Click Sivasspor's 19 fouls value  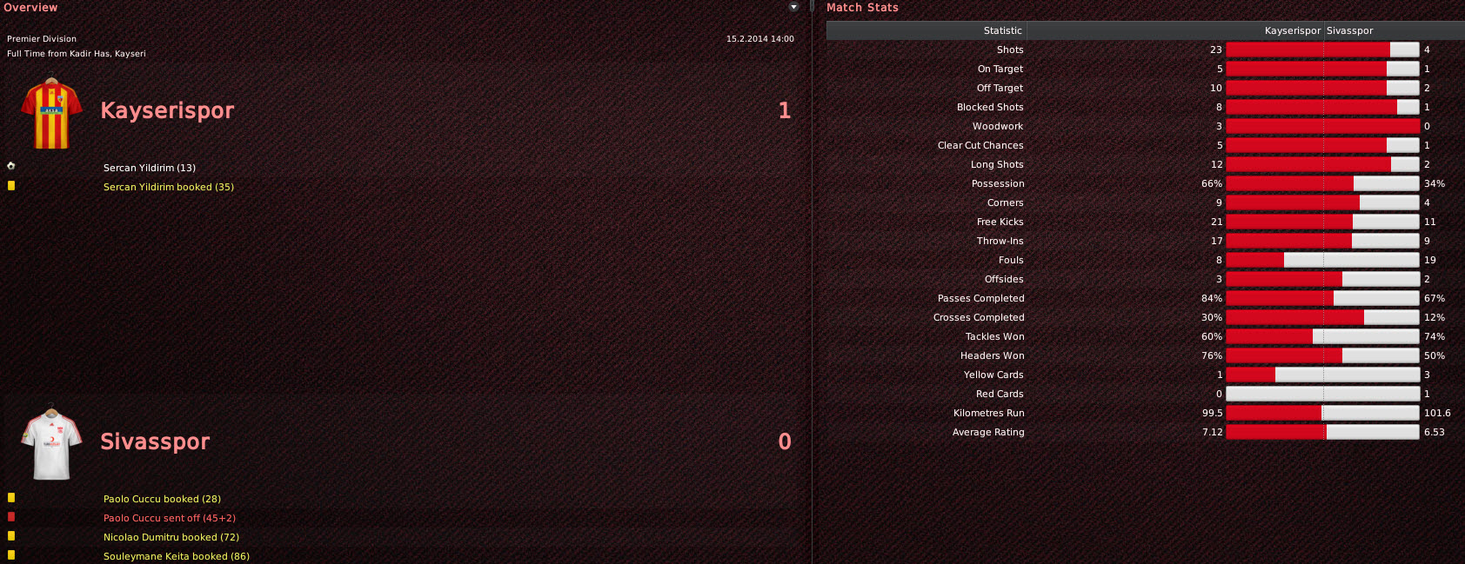pos(1430,260)
